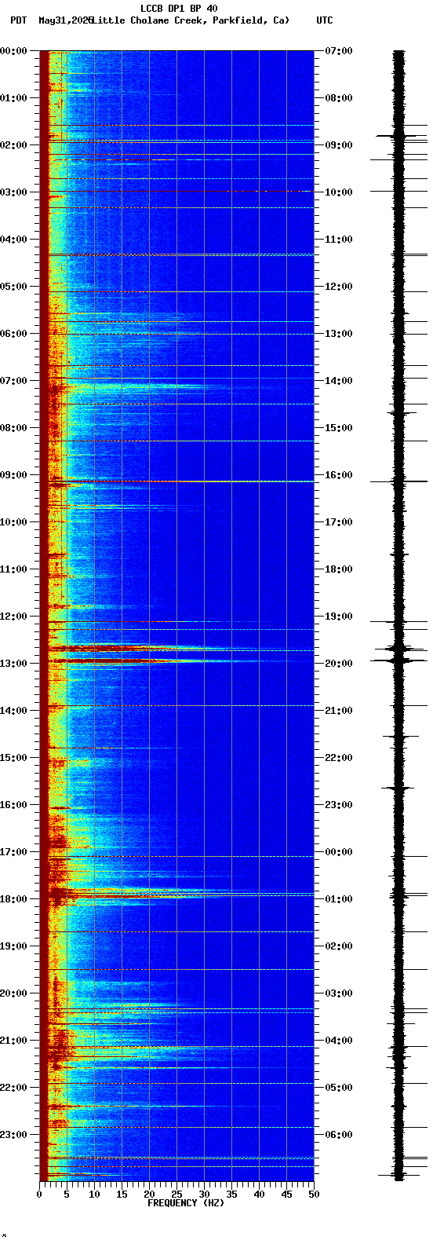The image size is (433, 1244).
Task: Select '09:00' on the right UTC axis
Action: coord(339,145)
